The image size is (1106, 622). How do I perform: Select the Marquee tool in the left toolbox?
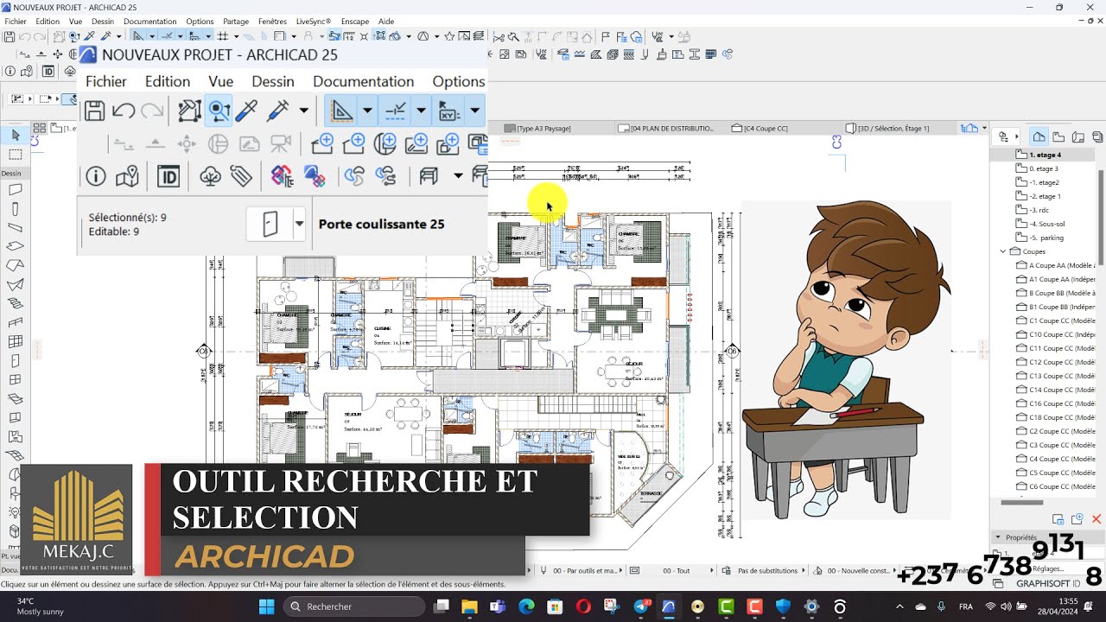tap(15, 155)
